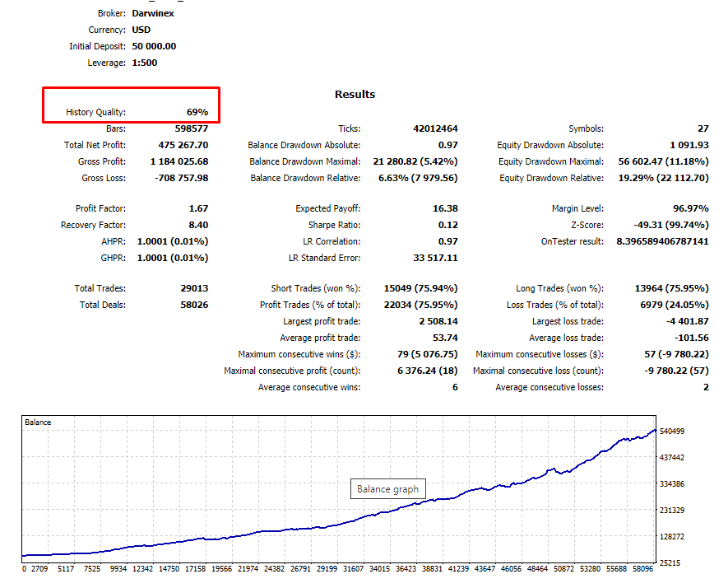
Task: Select Initial Deposit value 50 000.00
Action: pos(154,46)
